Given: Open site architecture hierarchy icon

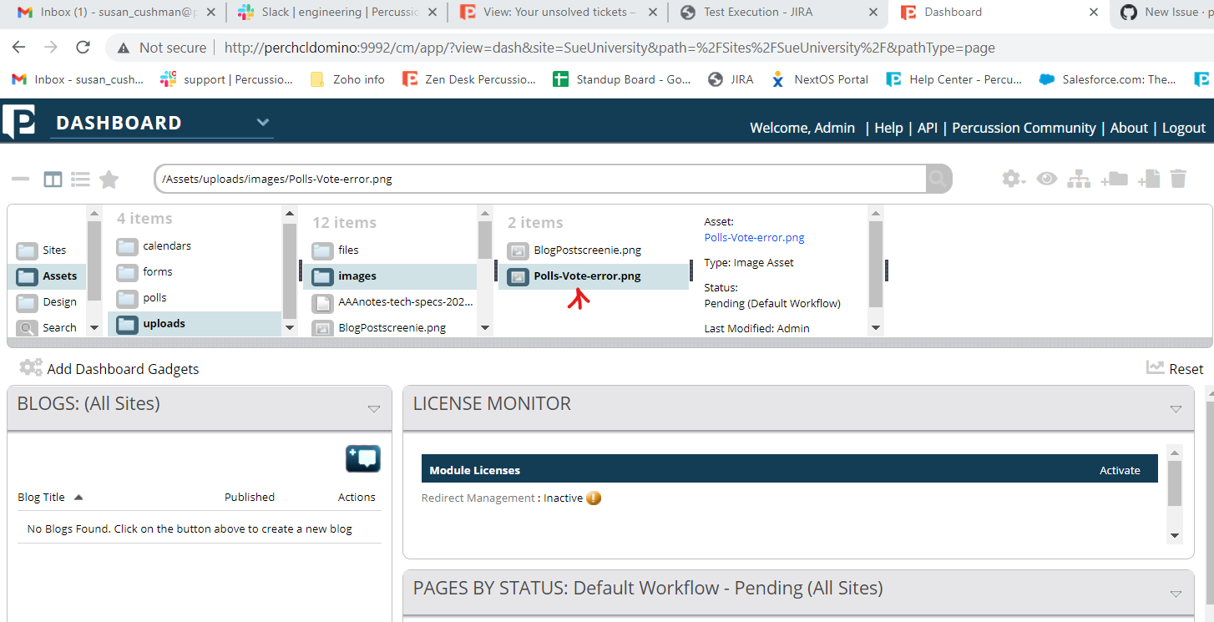Looking at the screenshot, I should [1080, 179].
